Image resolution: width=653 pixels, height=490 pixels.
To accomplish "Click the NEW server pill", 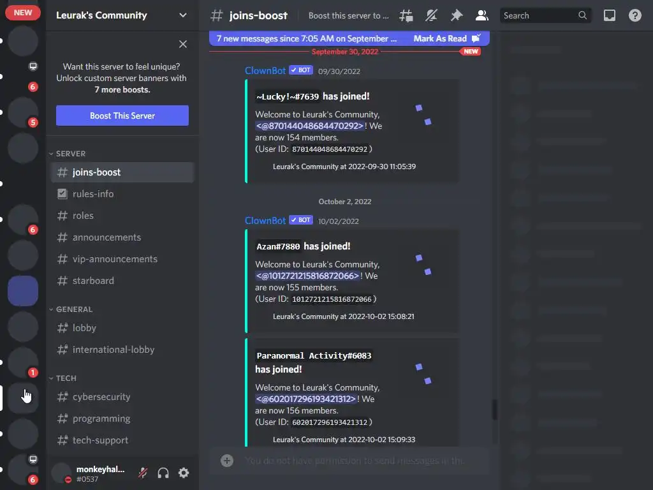I will point(23,13).
